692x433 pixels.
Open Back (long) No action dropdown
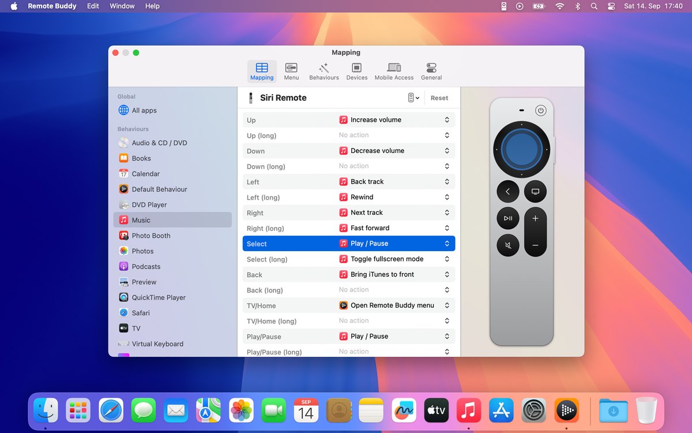(394, 290)
